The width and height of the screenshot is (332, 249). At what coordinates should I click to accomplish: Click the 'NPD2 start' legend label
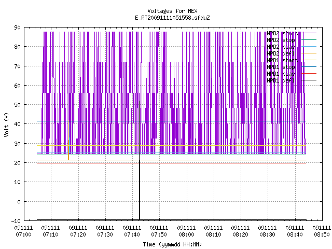pos(282,33)
